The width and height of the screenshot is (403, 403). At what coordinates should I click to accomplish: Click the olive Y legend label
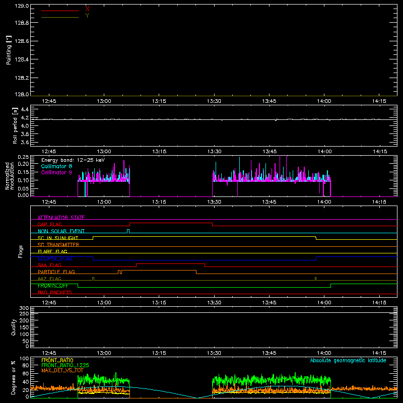click(87, 16)
